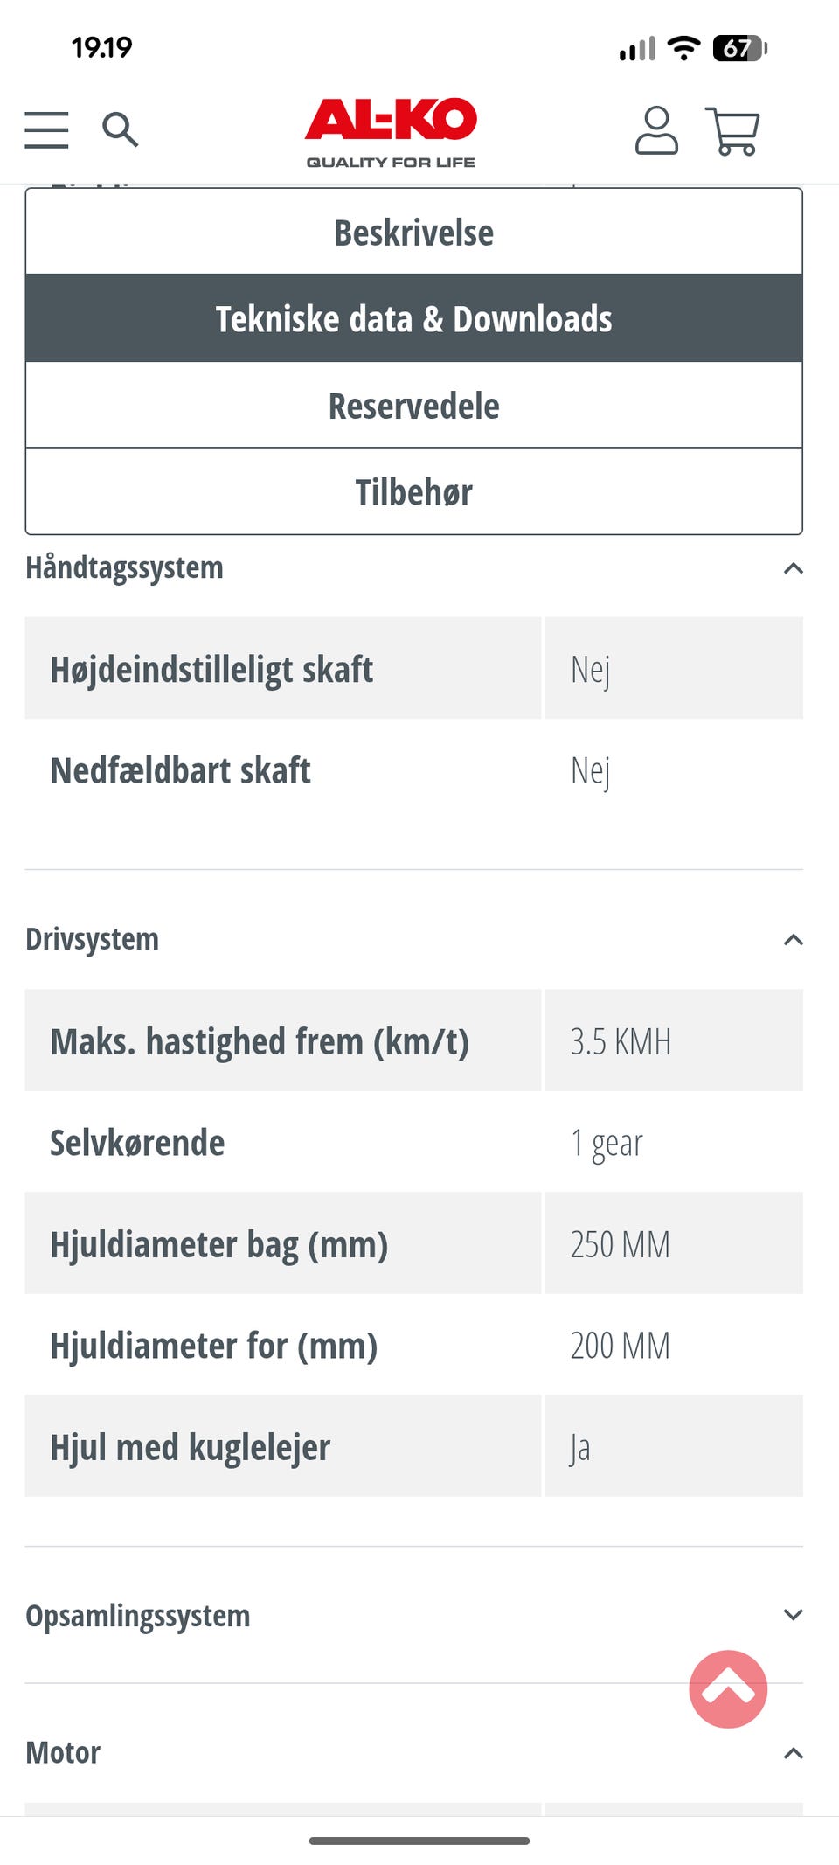839x1865 pixels.
Task: Open the shopping cart
Action: pyautogui.click(x=732, y=131)
